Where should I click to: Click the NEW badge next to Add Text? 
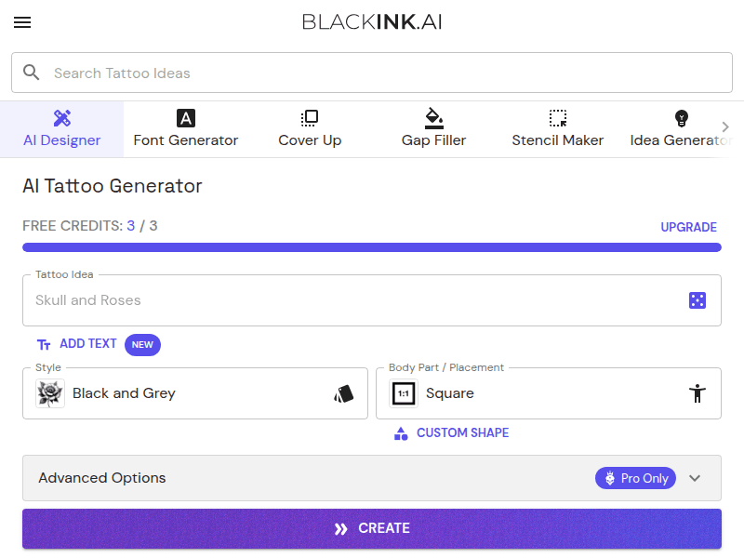point(142,344)
